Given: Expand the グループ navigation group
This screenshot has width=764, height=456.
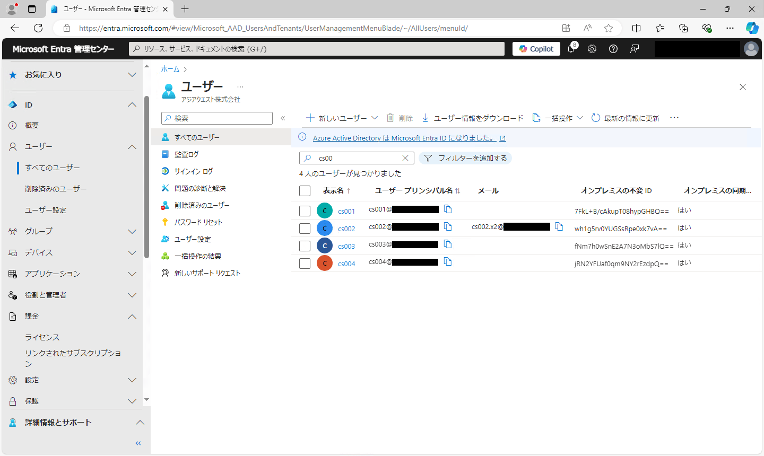Looking at the screenshot, I should click(132, 232).
